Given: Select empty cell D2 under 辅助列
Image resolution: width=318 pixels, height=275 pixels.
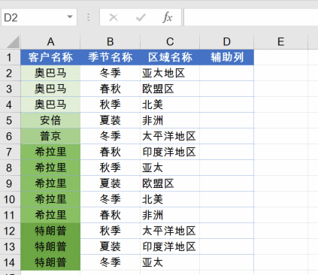Looking at the screenshot, I should tap(227, 73).
